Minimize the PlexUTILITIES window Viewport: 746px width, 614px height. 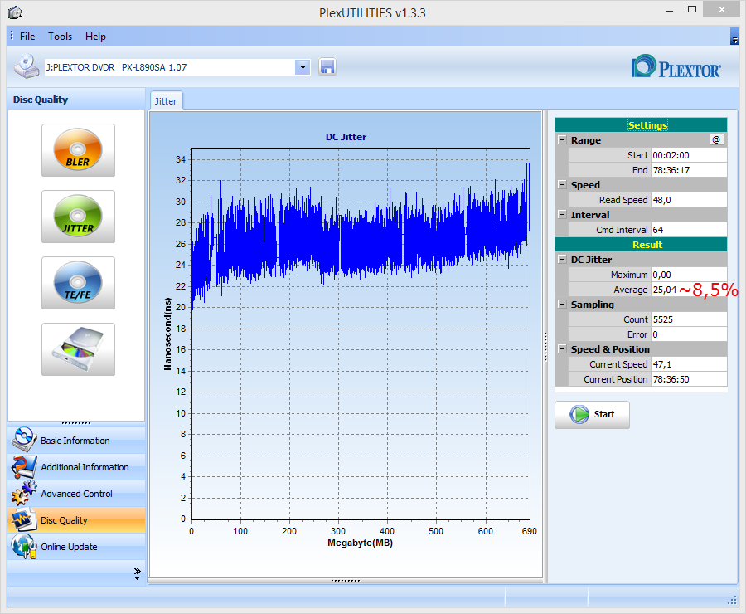pos(670,11)
